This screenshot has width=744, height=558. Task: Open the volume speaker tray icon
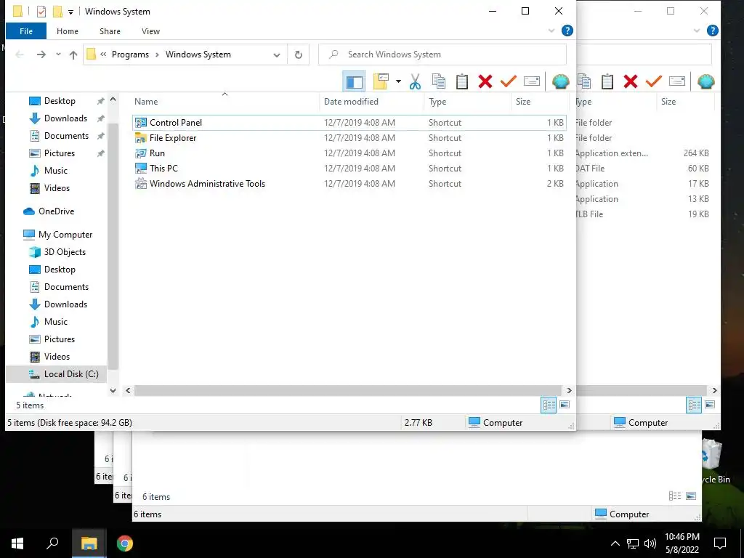tap(650, 543)
